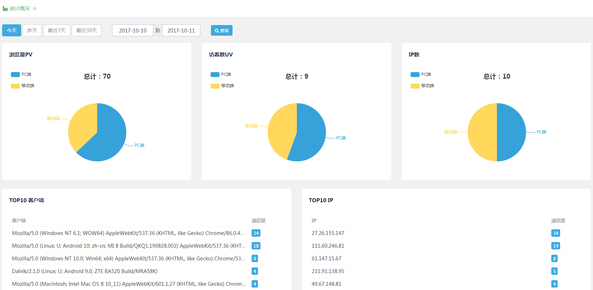Click the 统计概况 chart icon in header

point(5,8)
